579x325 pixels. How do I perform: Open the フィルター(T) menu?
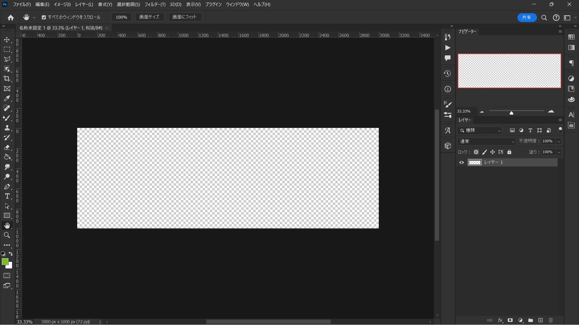click(x=155, y=5)
